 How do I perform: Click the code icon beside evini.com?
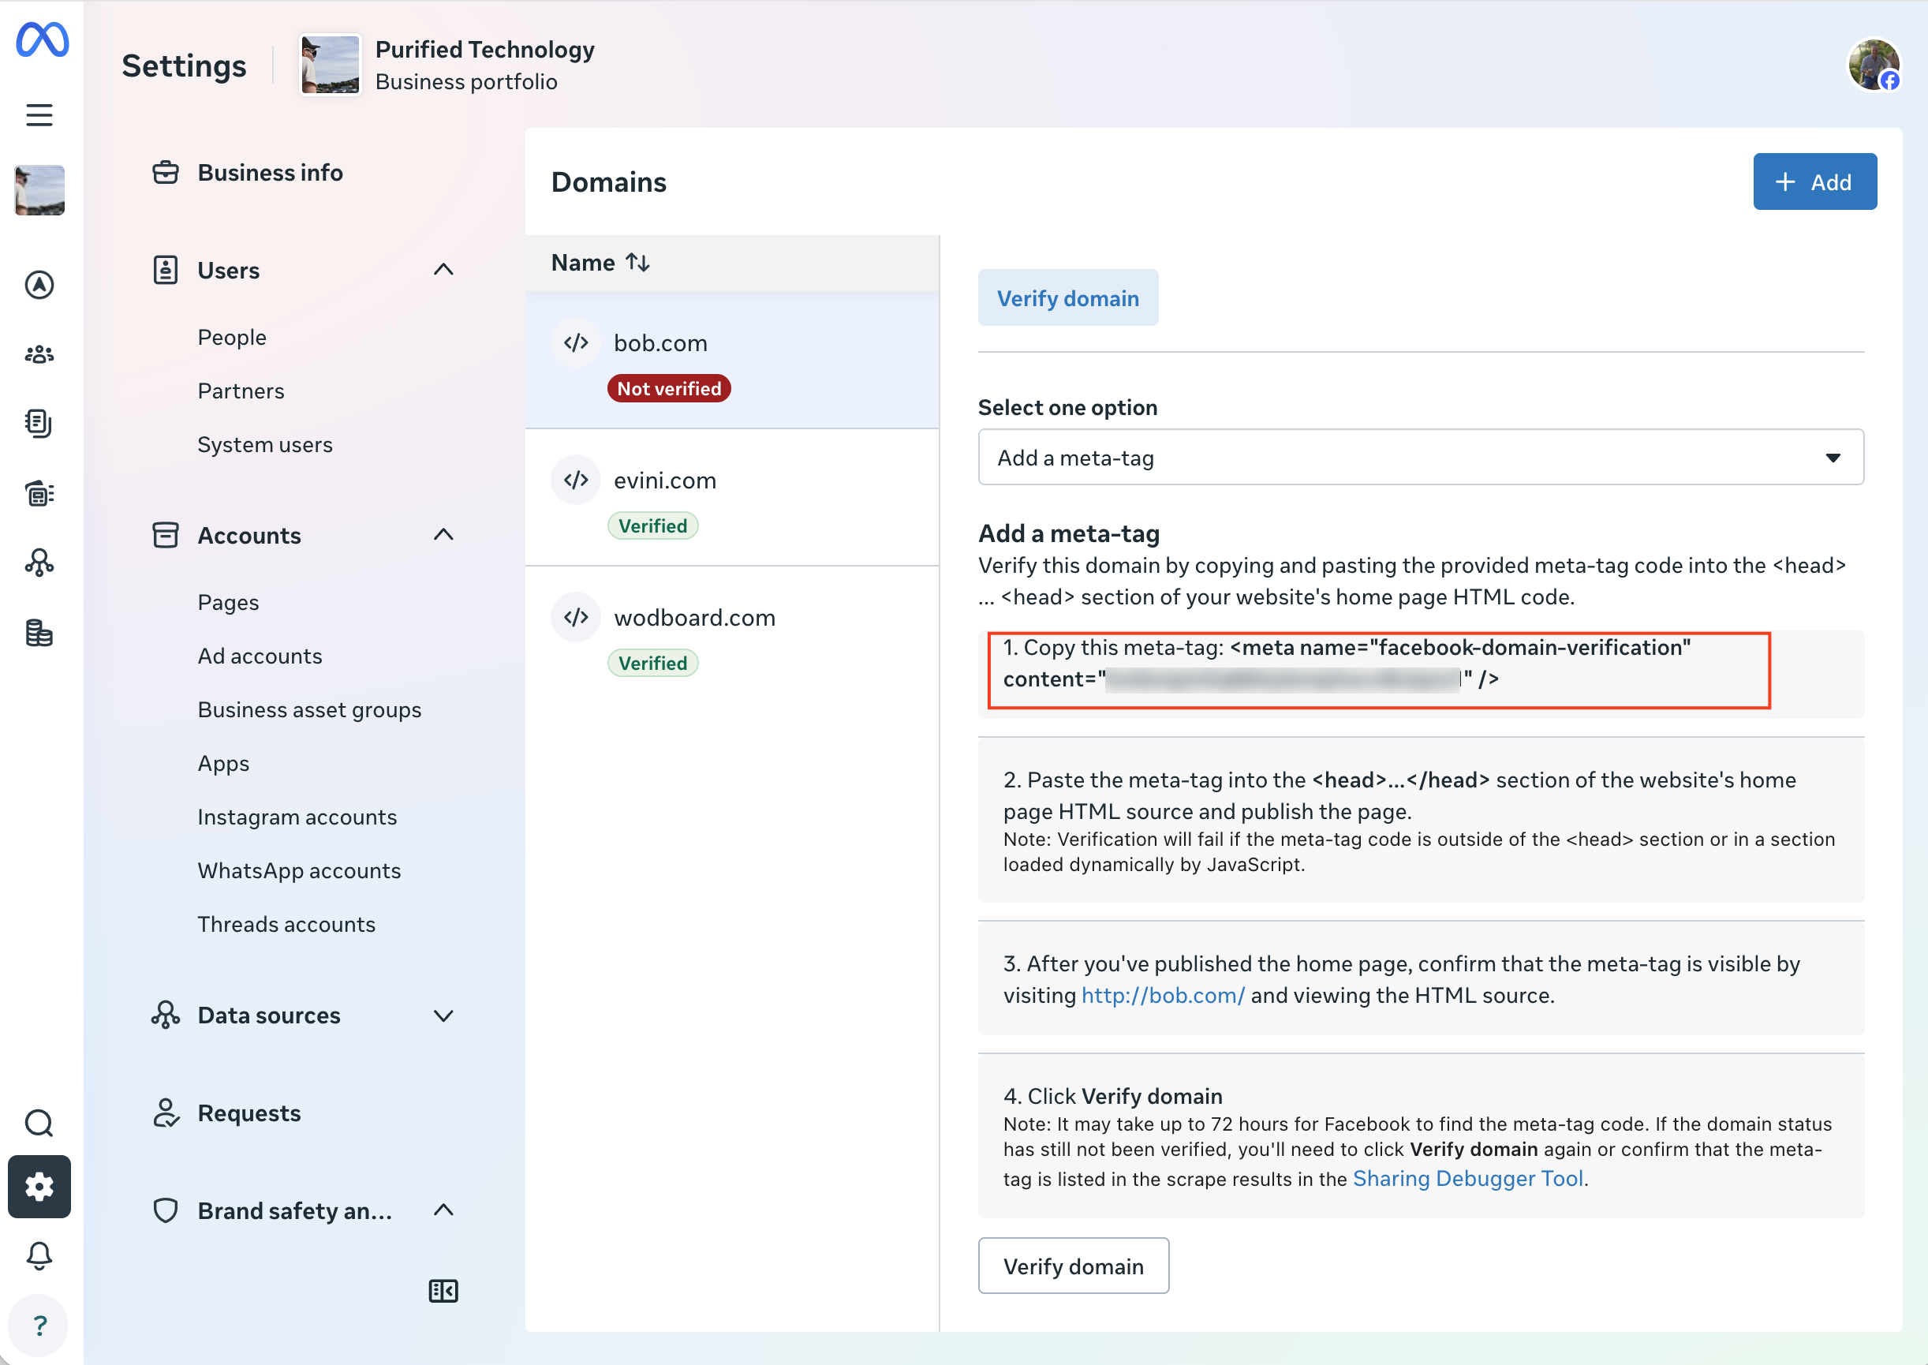576,480
